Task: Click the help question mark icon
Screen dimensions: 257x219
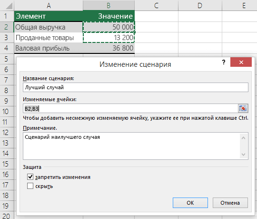Action: (x=224, y=62)
